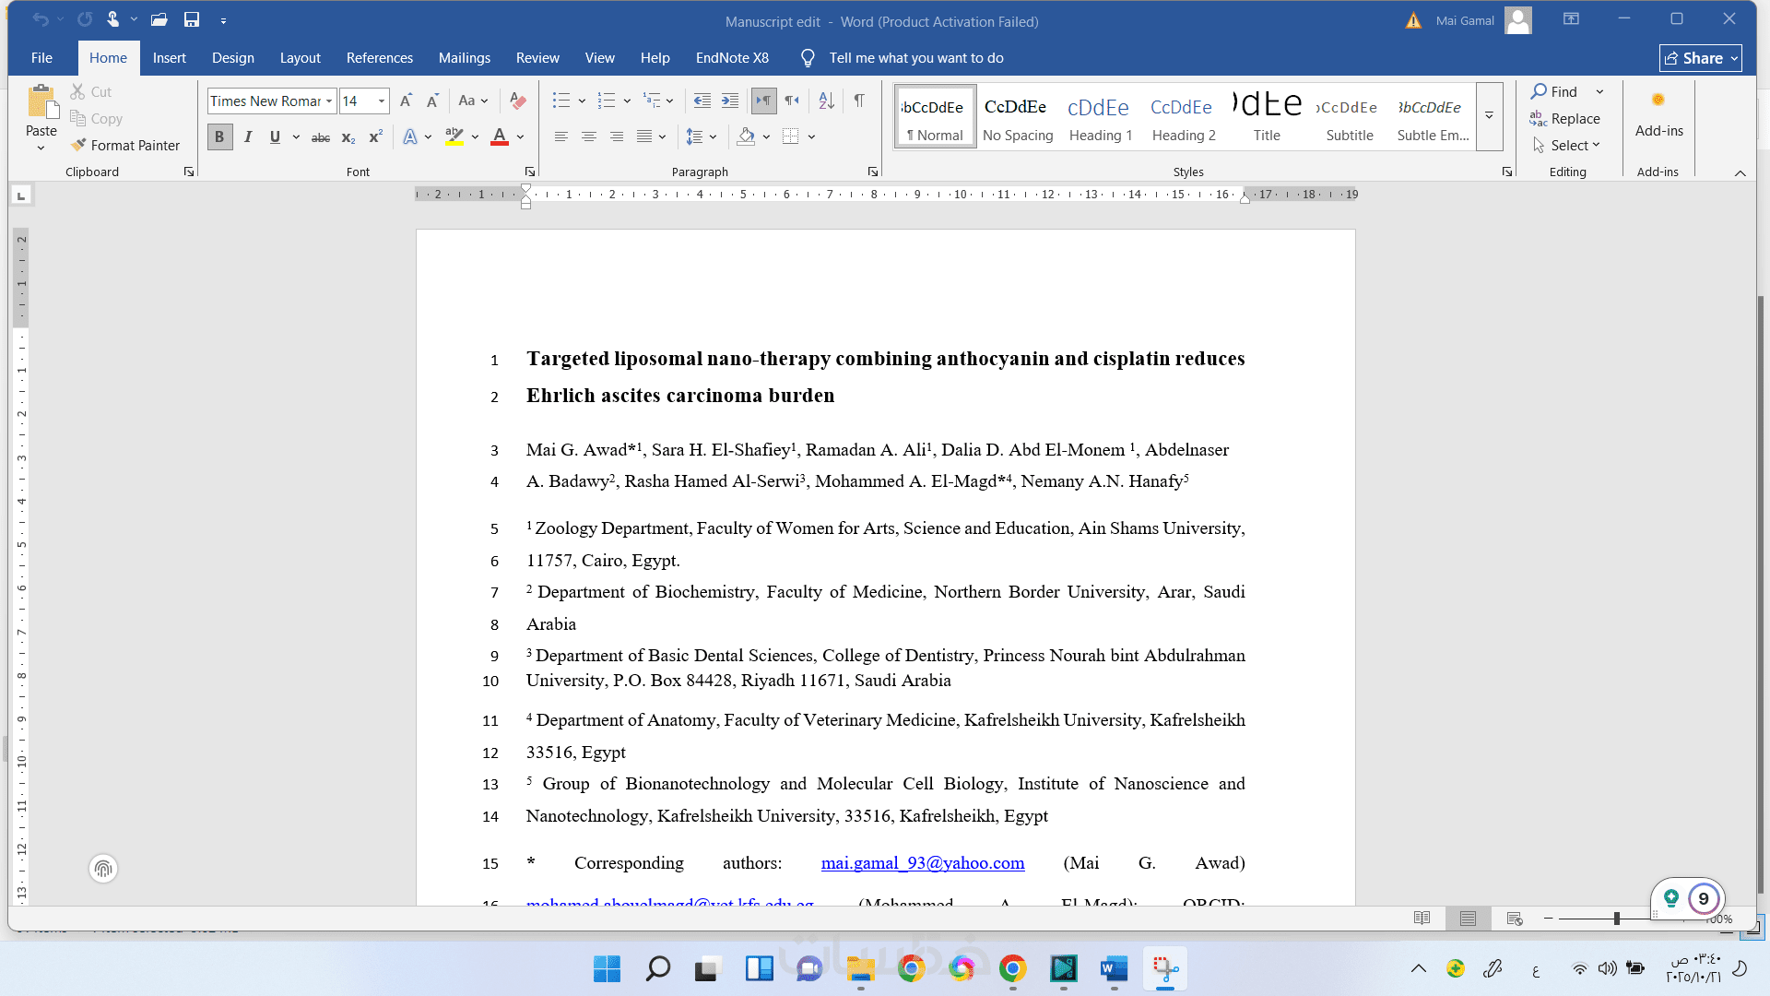Open the EndNote X8 tab
The width and height of the screenshot is (1770, 996).
[731, 57]
